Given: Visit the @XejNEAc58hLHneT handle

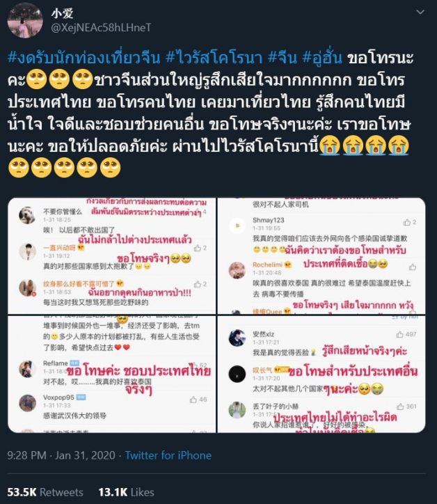Looking at the screenshot, I should click(101, 28).
